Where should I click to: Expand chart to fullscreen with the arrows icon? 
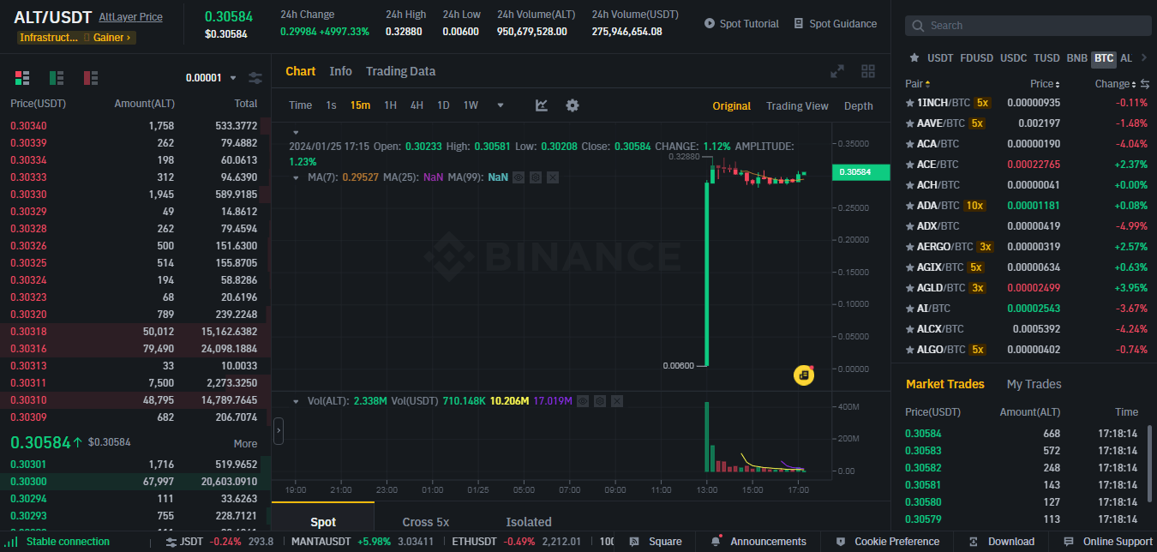pos(837,71)
